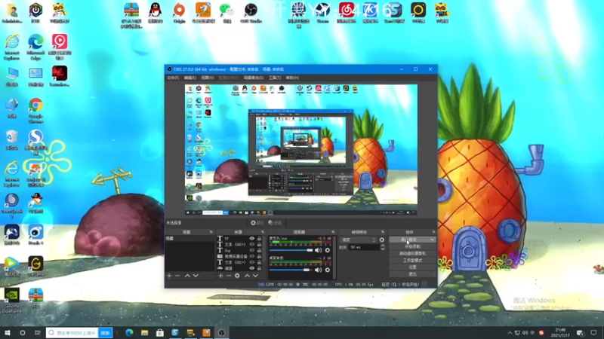This screenshot has width=604, height=339.
Task: Open the 编辑(E) menu
Action: 190,78
